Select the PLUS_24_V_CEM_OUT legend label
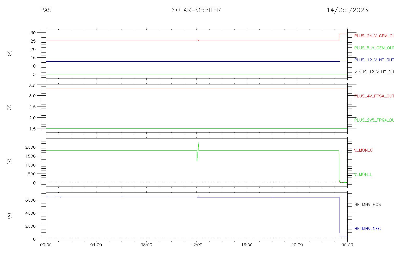Viewport: 394px width, 265px height. tap(374, 36)
